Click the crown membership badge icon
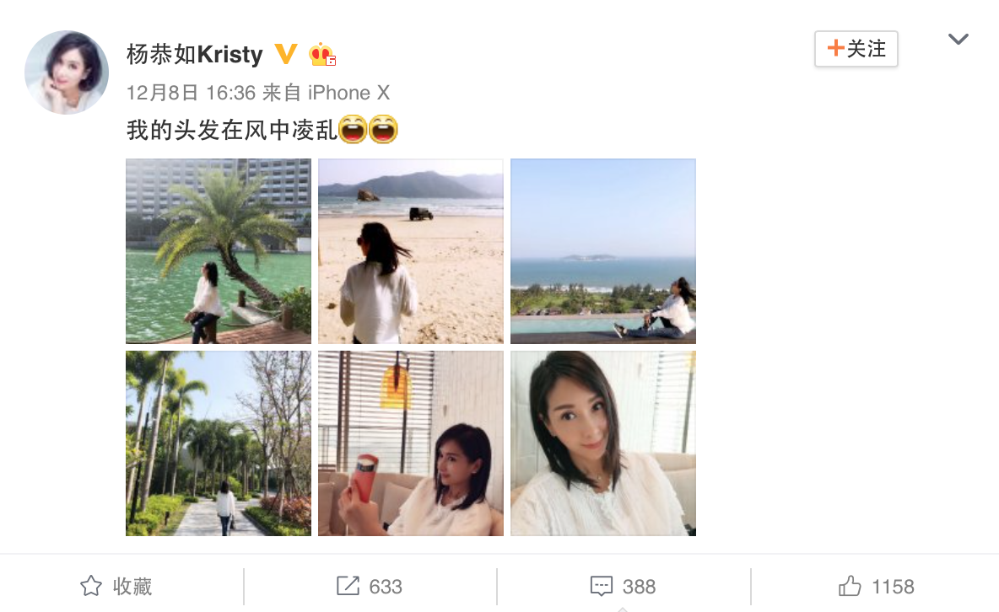The width and height of the screenshot is (999, 612). point(321,54)
